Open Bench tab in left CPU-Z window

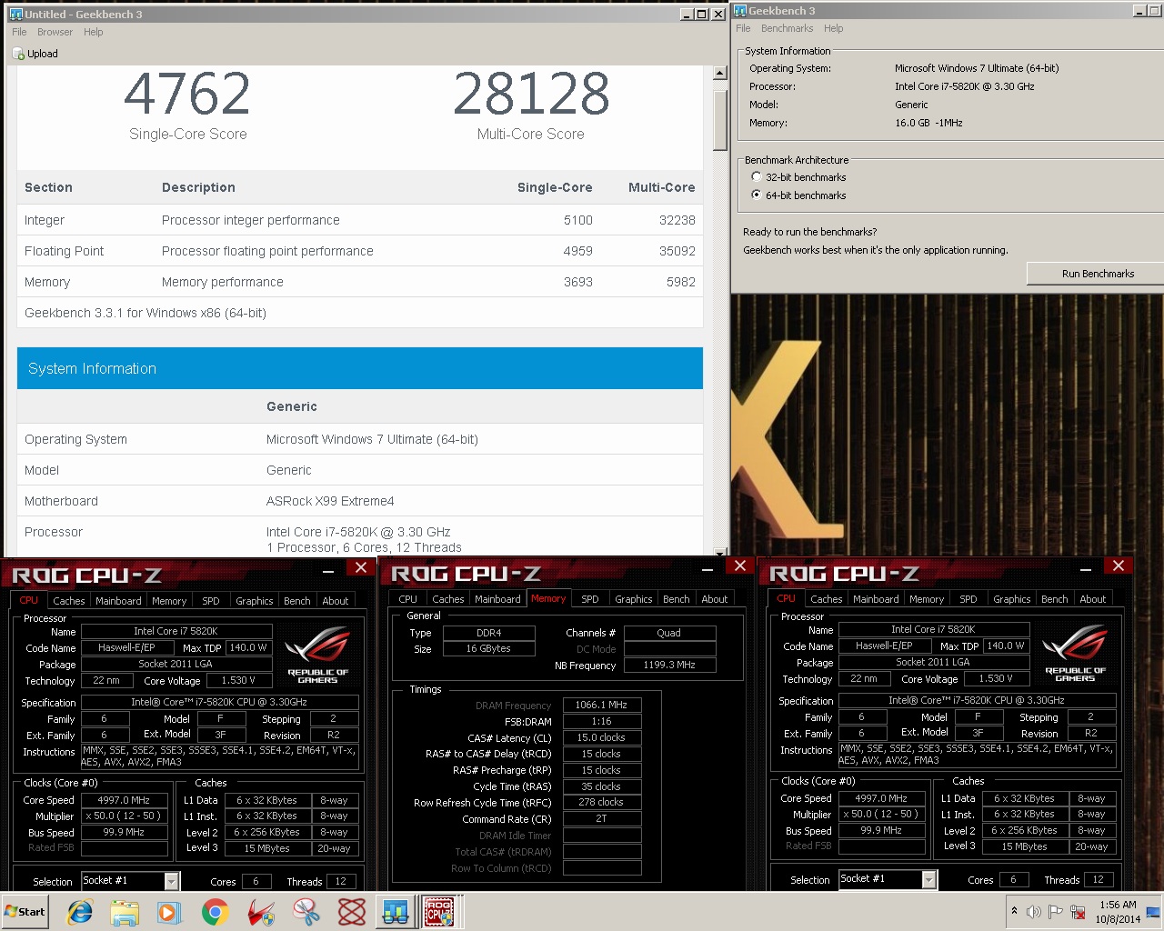tap(297, 601)
